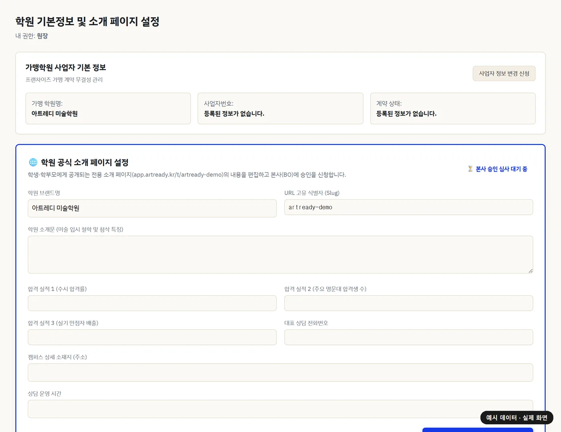Click the 사업자 정보 변경 신청 button
561x432 pixels.
pyautogui.click(x=504, y=73)
